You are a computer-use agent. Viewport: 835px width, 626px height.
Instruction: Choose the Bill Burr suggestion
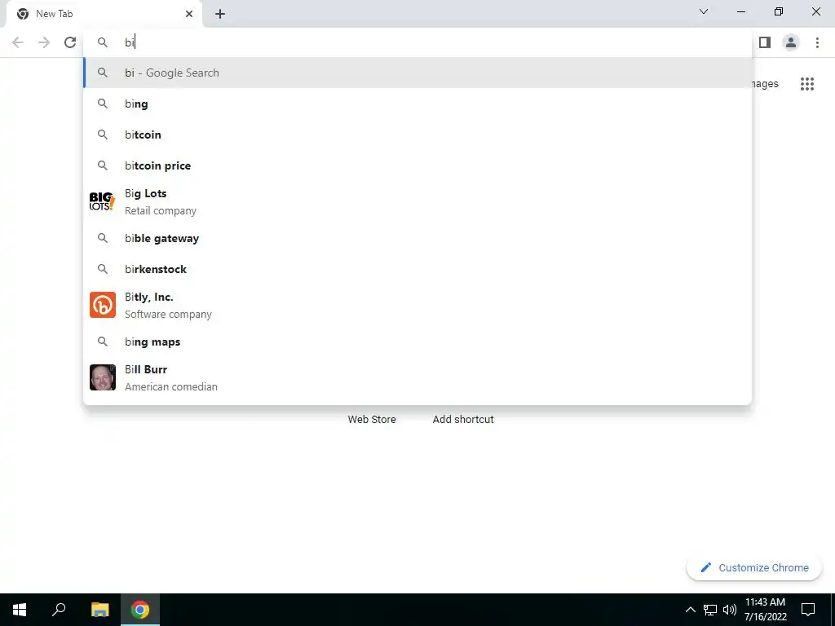tap(418, 377)
